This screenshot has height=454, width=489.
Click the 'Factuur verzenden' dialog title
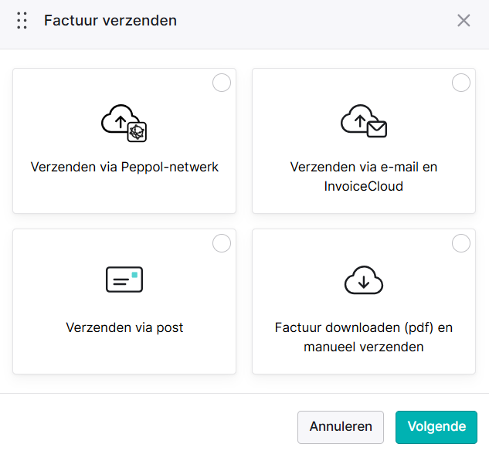(x=110, y=21)
